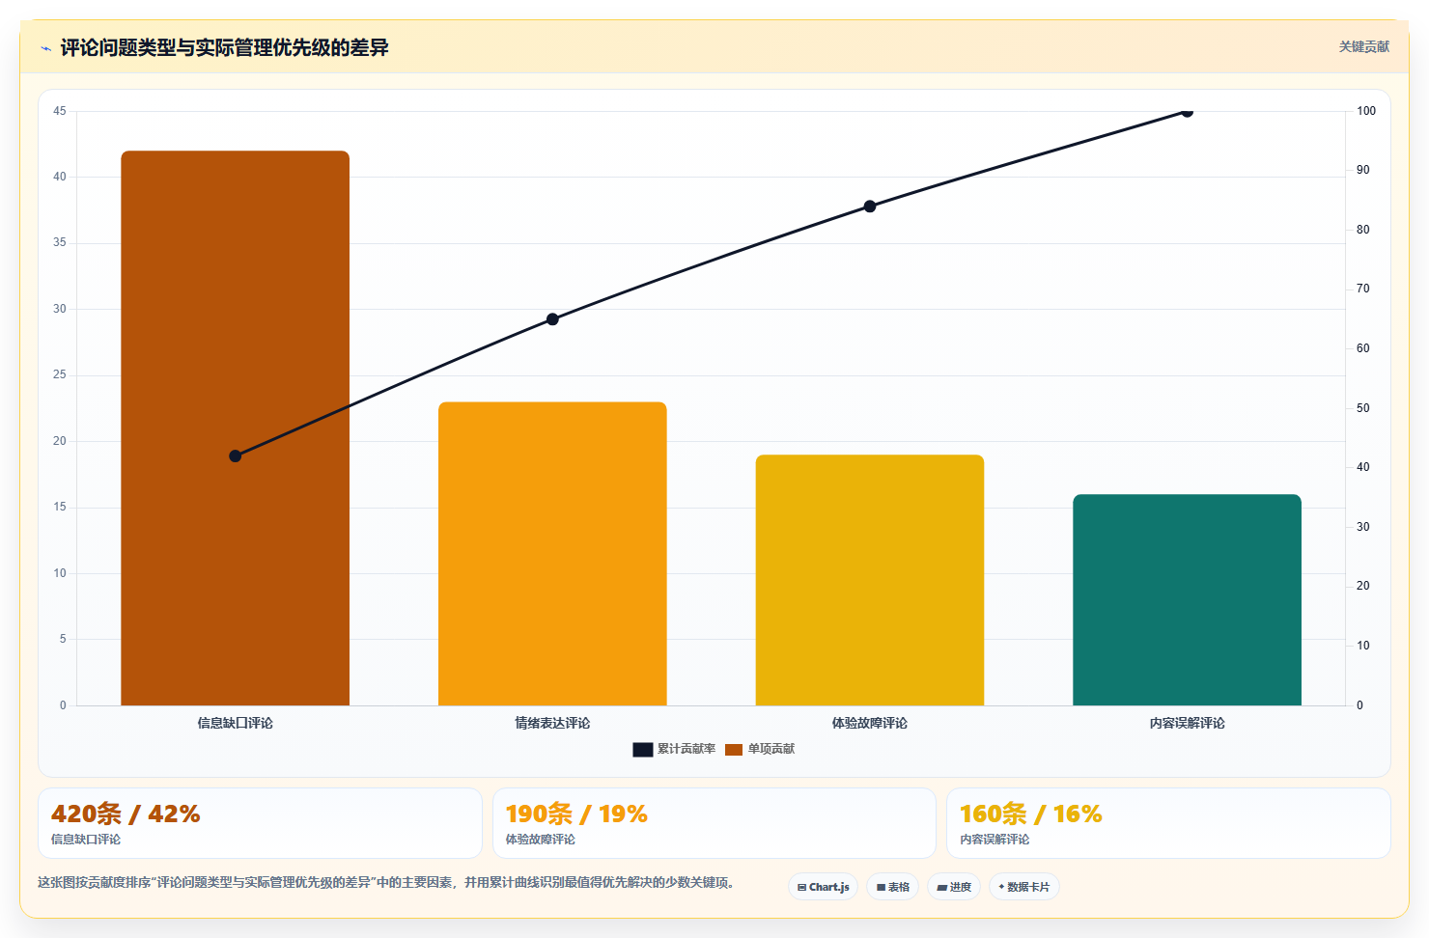Click the 100 tick on right axis

[1366, 111]
